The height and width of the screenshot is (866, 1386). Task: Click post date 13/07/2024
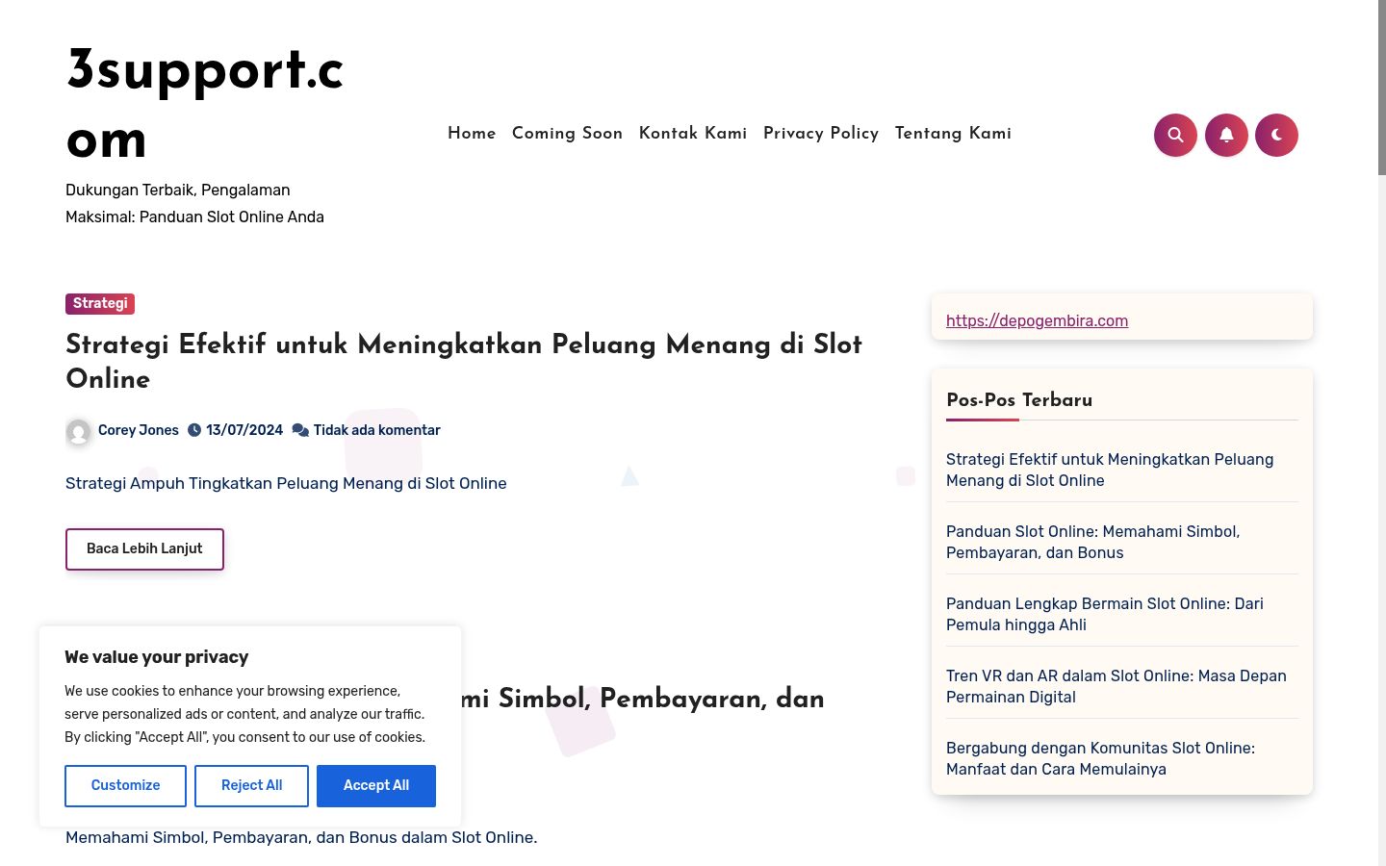tap(244, 430)
